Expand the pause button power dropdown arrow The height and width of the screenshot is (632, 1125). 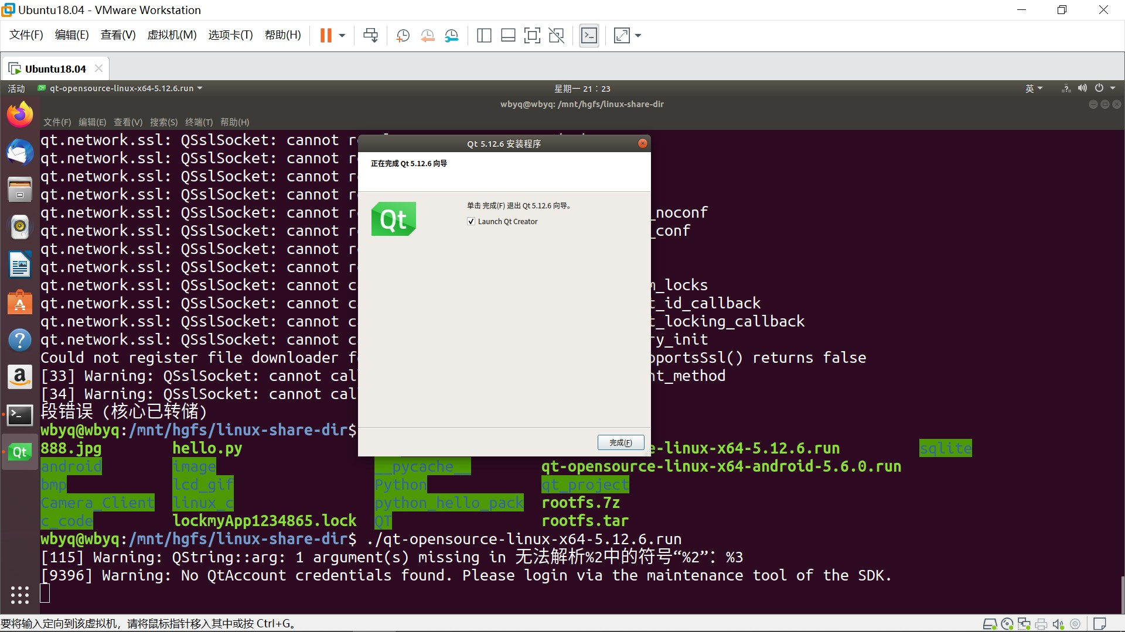point(342,36)
